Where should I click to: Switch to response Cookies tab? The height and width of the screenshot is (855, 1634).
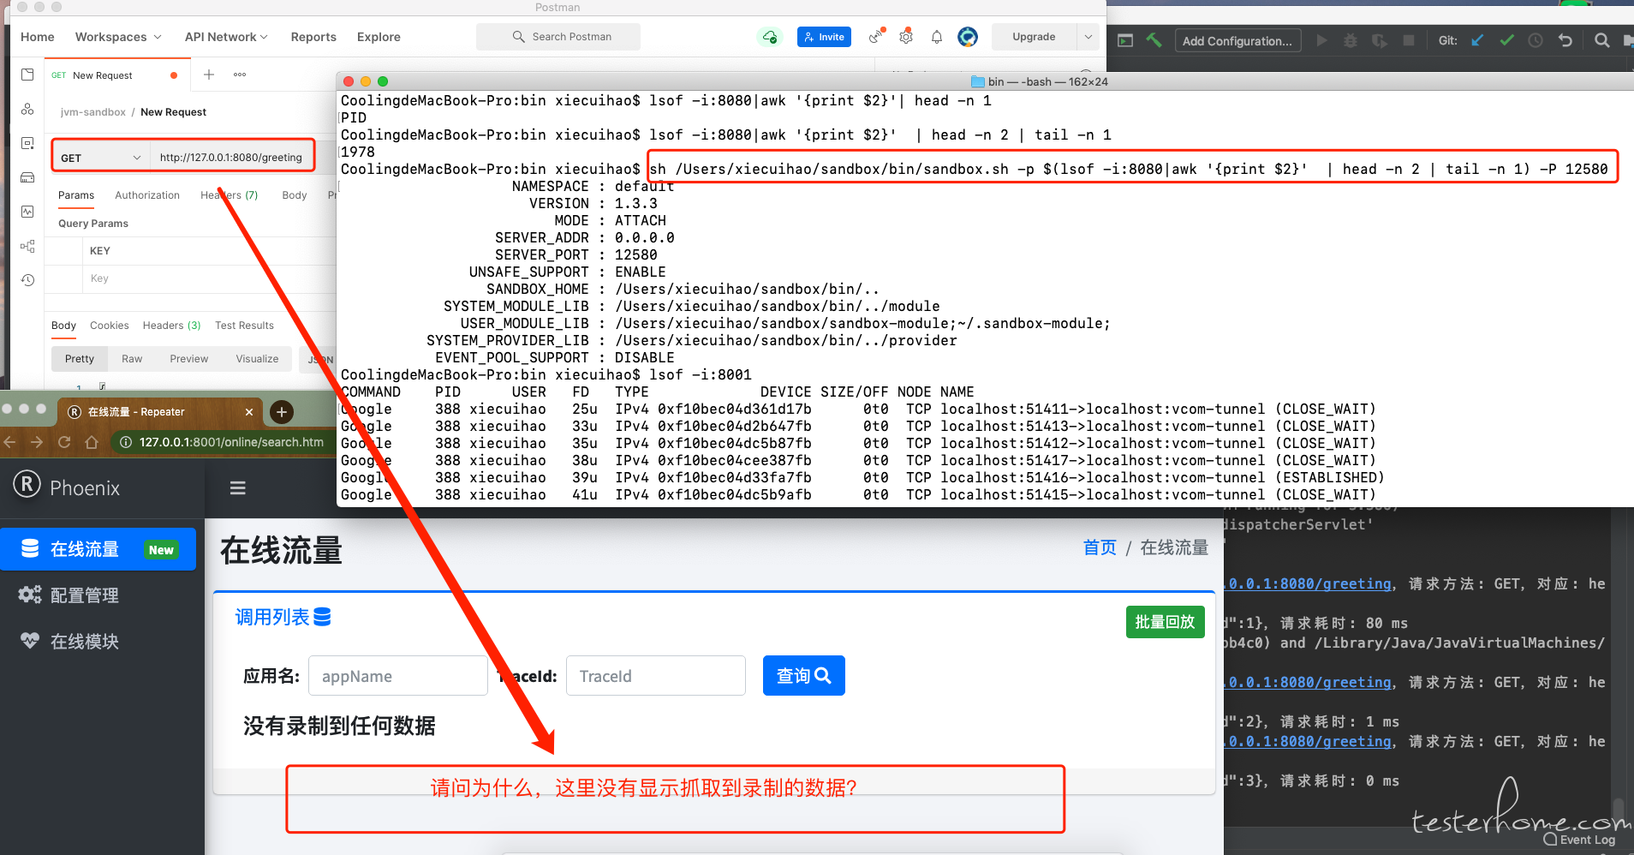tap(110, 326)
